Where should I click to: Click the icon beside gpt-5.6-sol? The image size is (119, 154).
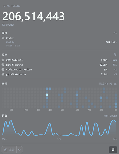click(x=3, y=60)
